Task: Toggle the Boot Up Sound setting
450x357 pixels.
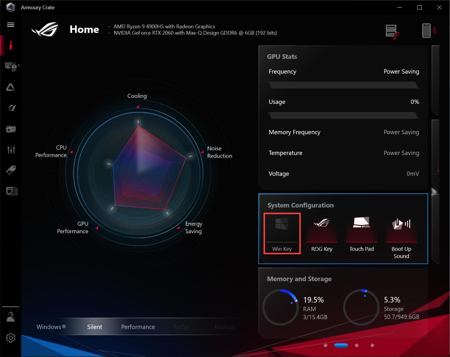Action: pos(401,237)
